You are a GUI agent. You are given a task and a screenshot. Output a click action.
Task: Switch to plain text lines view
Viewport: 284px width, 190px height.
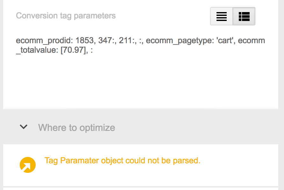222,16
